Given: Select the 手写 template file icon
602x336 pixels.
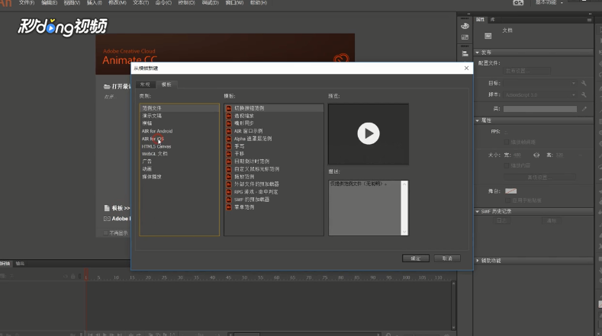Looking at the screenshot, I should [229, 146].
